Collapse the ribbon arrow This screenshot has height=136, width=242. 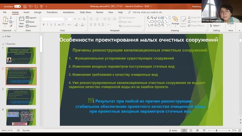(x=239, y=31)
